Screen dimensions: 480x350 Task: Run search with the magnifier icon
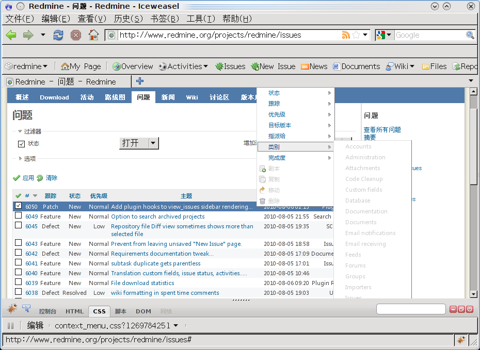tap(470, 35)
